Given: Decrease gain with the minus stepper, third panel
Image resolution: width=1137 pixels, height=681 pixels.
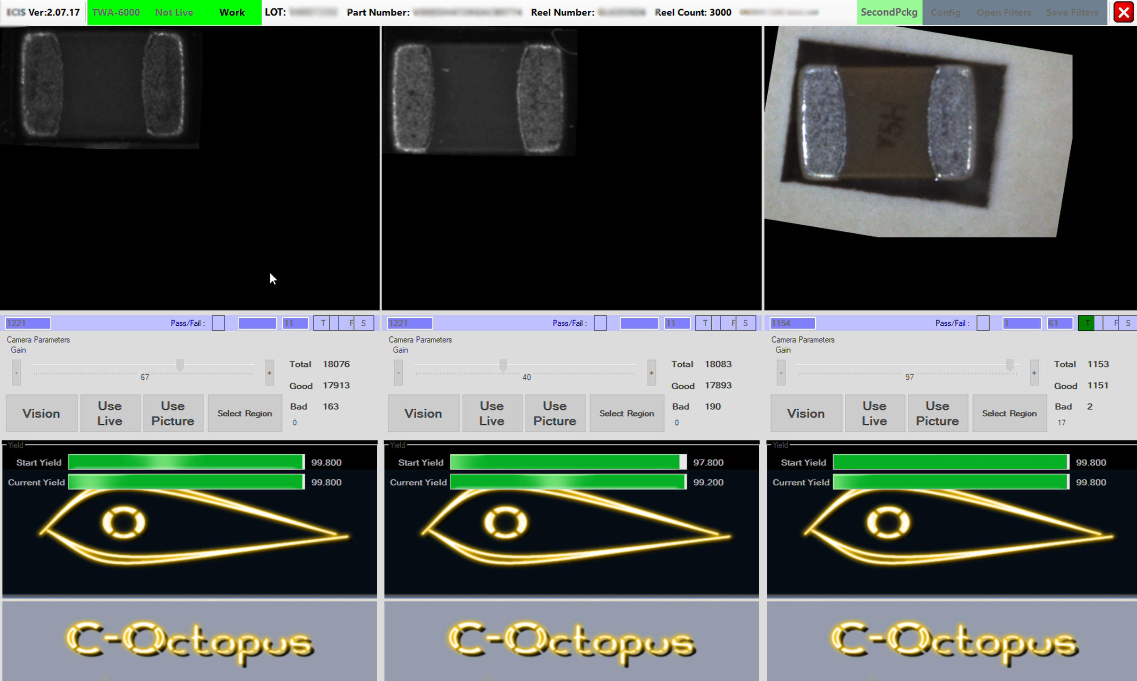Looking at the screenshot, I should coord(780,372).
